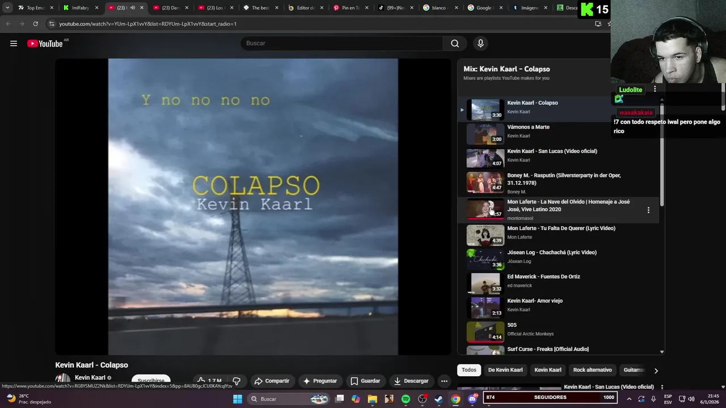Open Copilot from the taskbar
The height and width of the screenshot is (408, 726).
tap(356, 399)
